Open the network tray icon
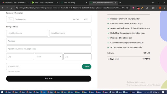The width and height of the screenshot is (167, 94). pos(148,92)
